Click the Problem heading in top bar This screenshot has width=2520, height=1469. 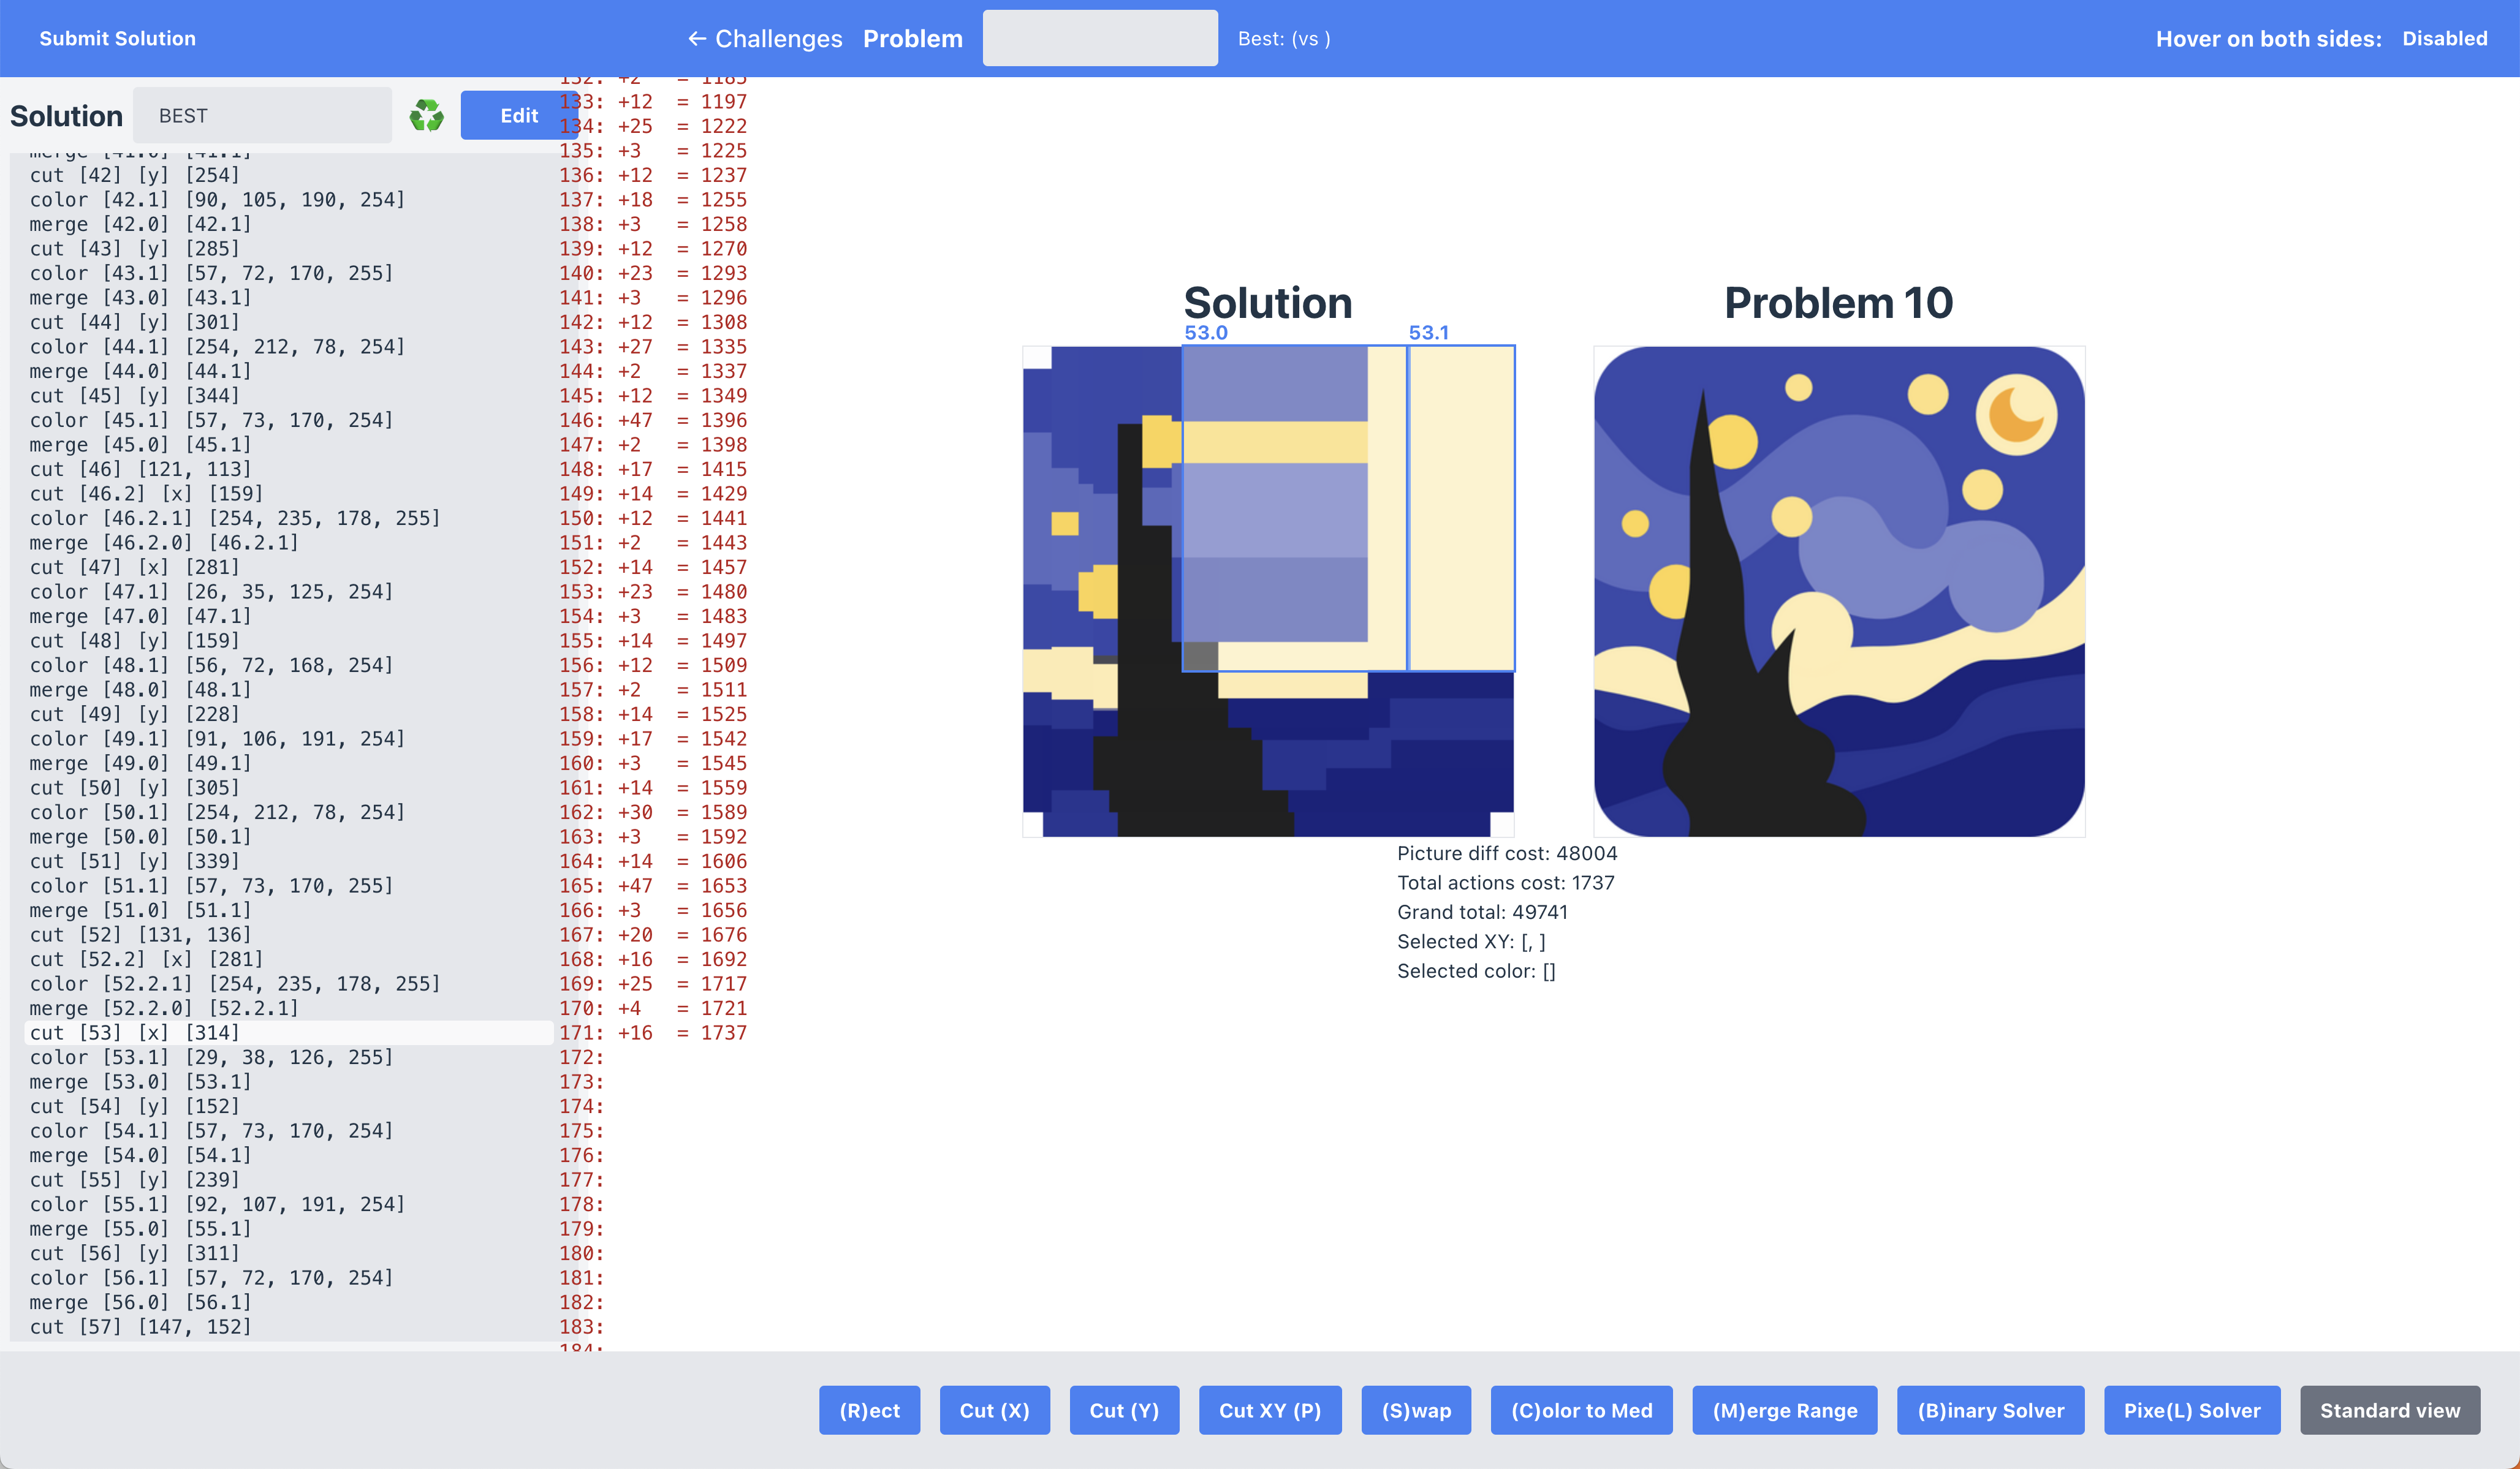913,39
